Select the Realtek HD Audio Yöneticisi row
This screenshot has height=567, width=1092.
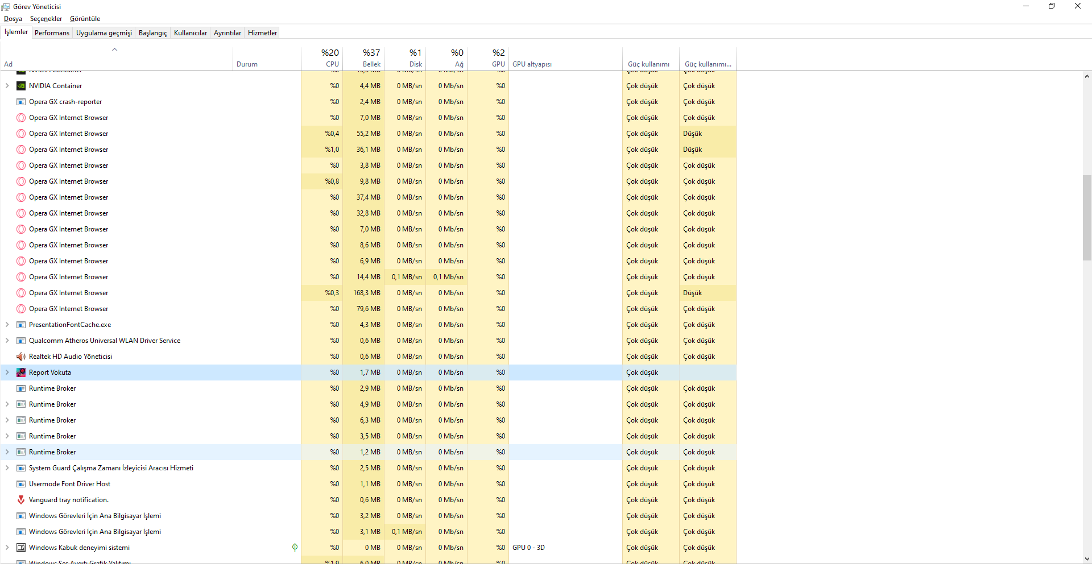(368, 357)
